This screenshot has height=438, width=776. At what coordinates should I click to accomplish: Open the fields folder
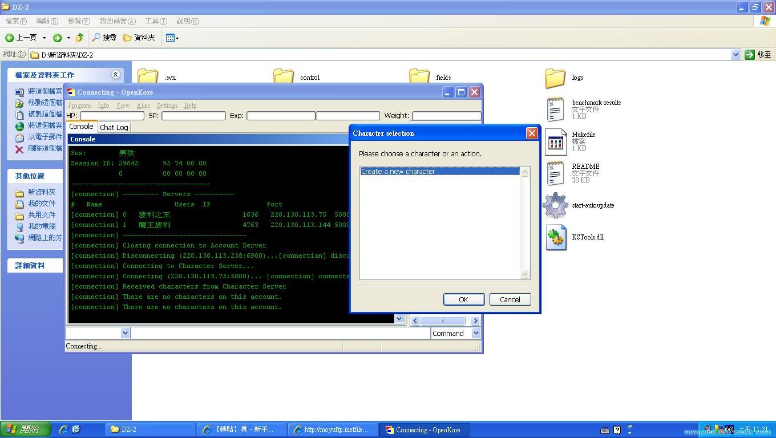419,76
